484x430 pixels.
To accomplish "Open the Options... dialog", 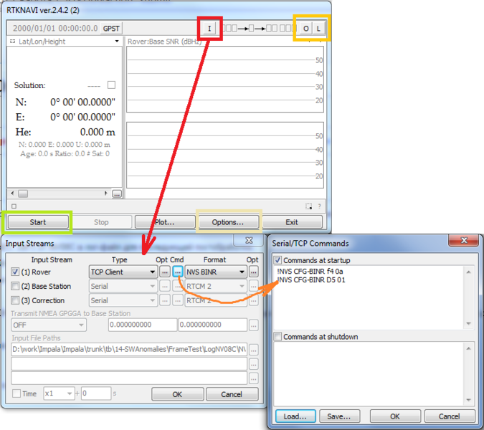I will click(229, 222).
